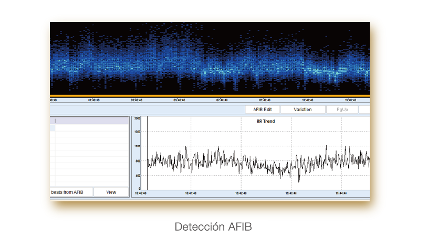Click the 400 value on RR Trend axis
The image size is (427, 238).
click(138, 176)
